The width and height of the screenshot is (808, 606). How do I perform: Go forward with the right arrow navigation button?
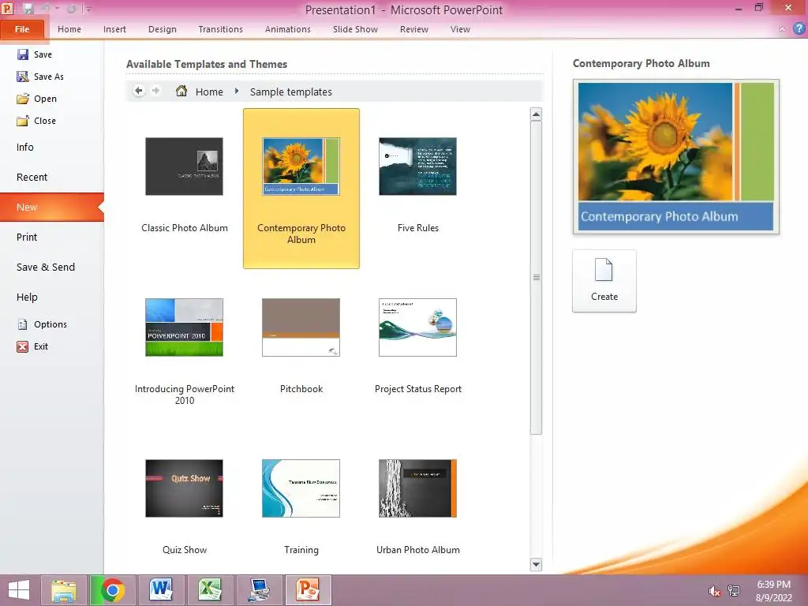[155, 92]
